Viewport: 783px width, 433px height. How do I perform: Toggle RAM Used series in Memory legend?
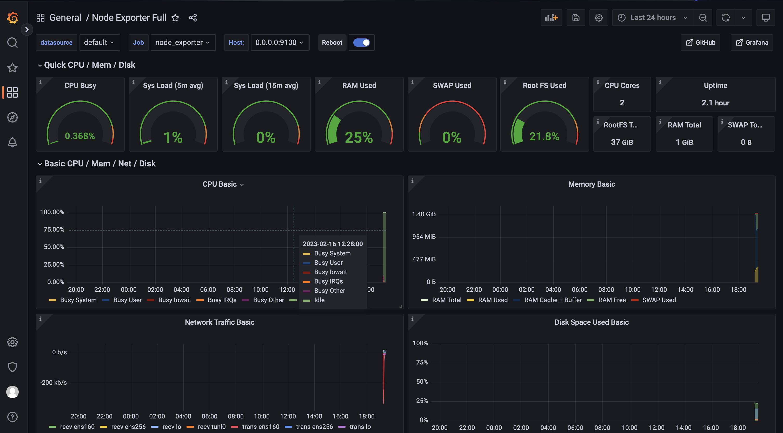point(493,300)
